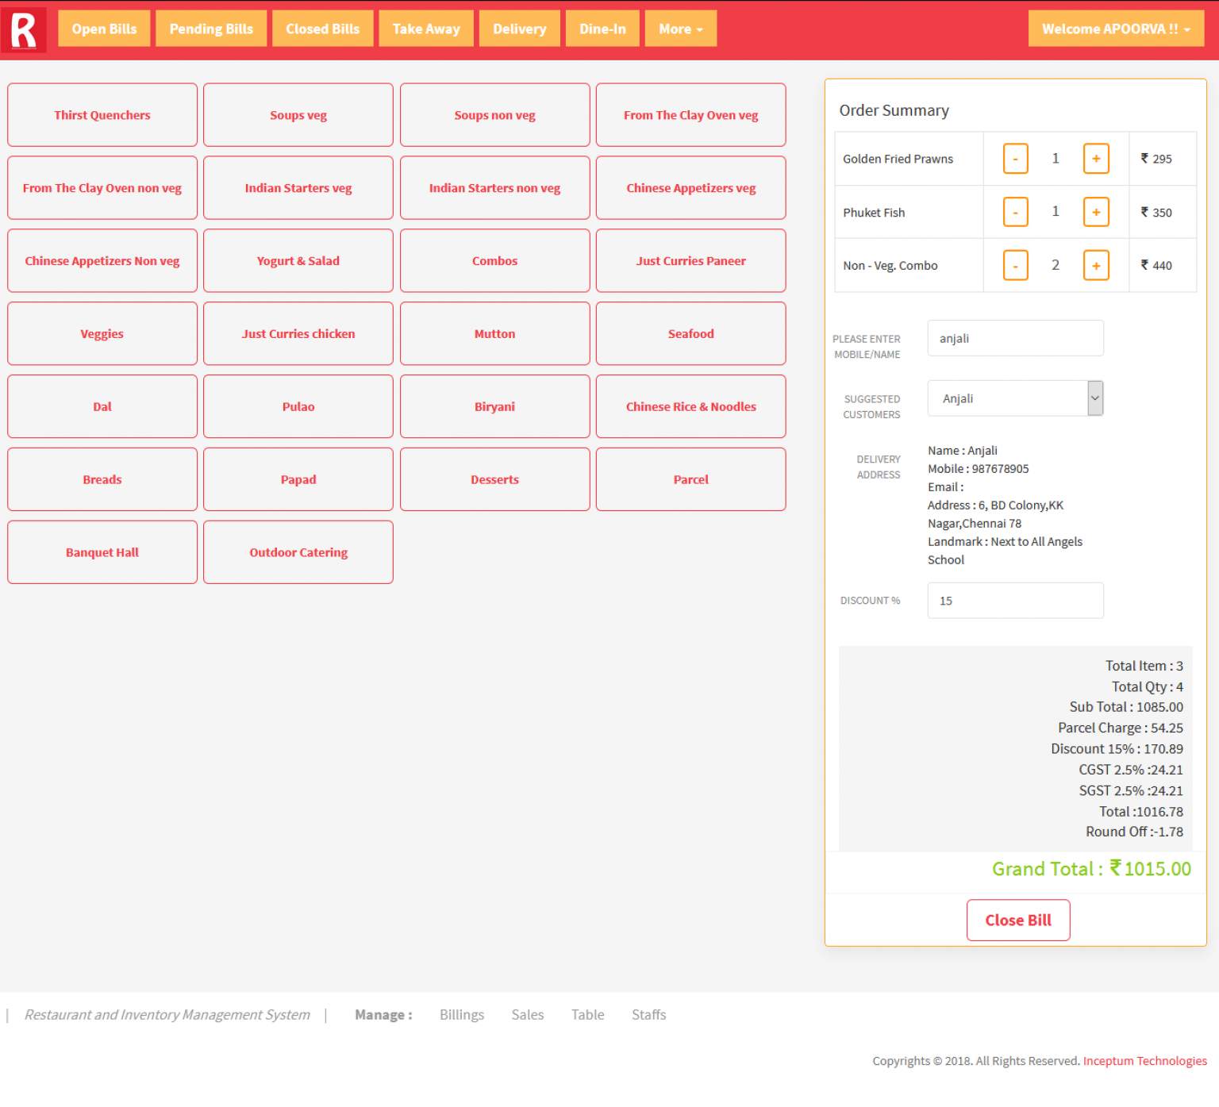View Closed Bills
Screen dimensions: 1219x1107
coord(322,28)
